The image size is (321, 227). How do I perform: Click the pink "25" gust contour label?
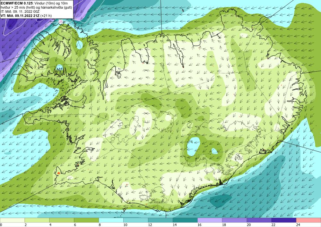(61, 21)
